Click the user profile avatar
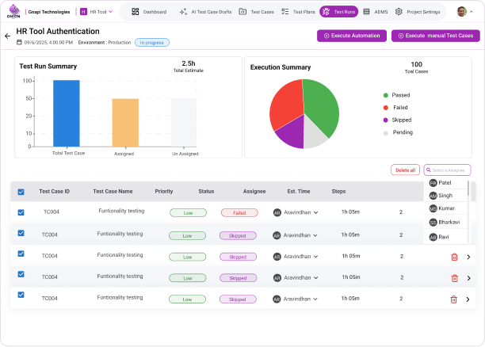The width and height of the screenshot is (485, 347). (x=461, y=12)
